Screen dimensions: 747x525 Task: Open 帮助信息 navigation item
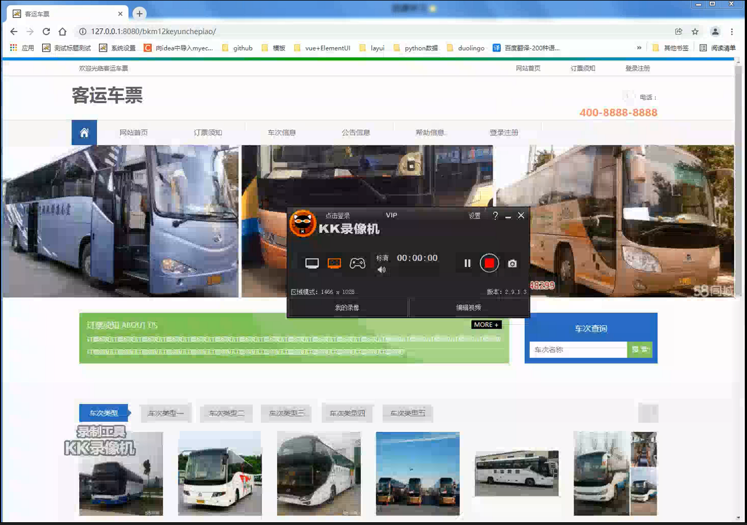pyautogui.click(x=430, y=132)
